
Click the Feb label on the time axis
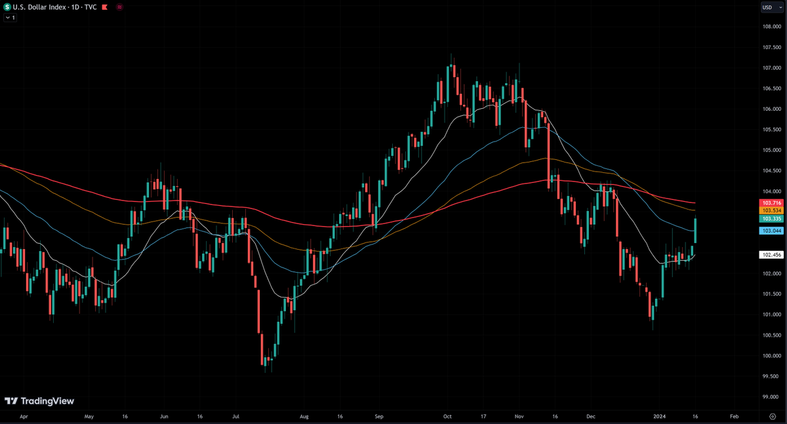click(x=734, y=416)
